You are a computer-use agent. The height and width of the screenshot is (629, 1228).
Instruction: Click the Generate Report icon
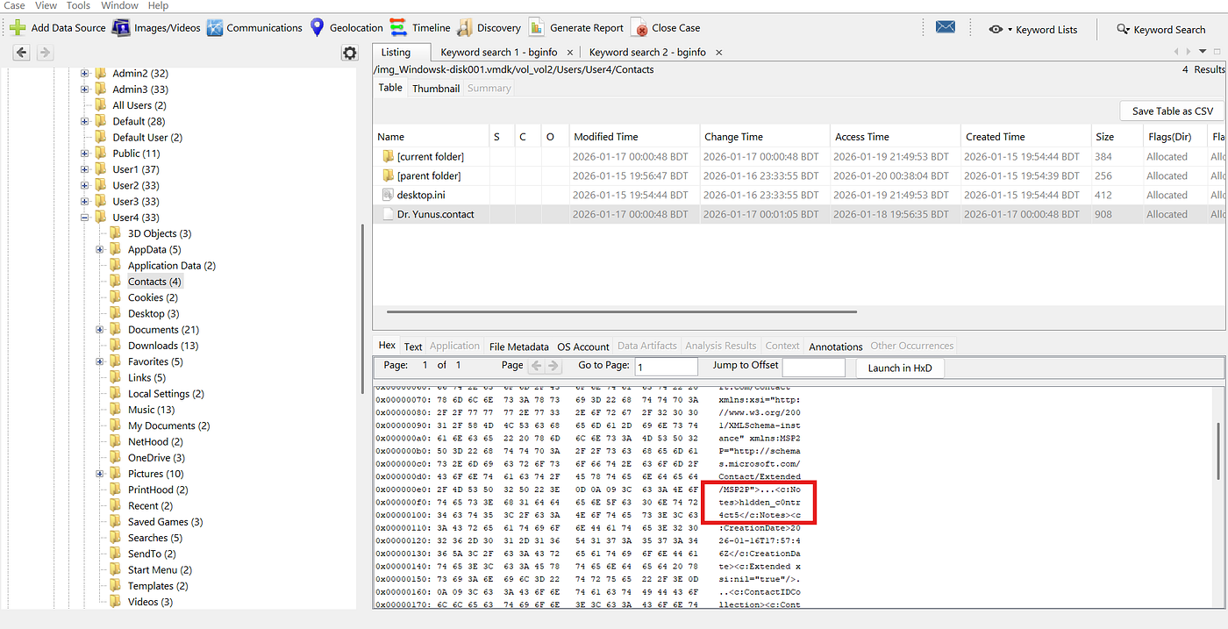(x=537, y=28)
